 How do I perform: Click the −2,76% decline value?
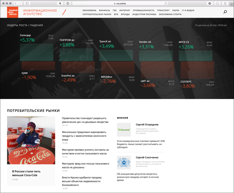[108, 81]
